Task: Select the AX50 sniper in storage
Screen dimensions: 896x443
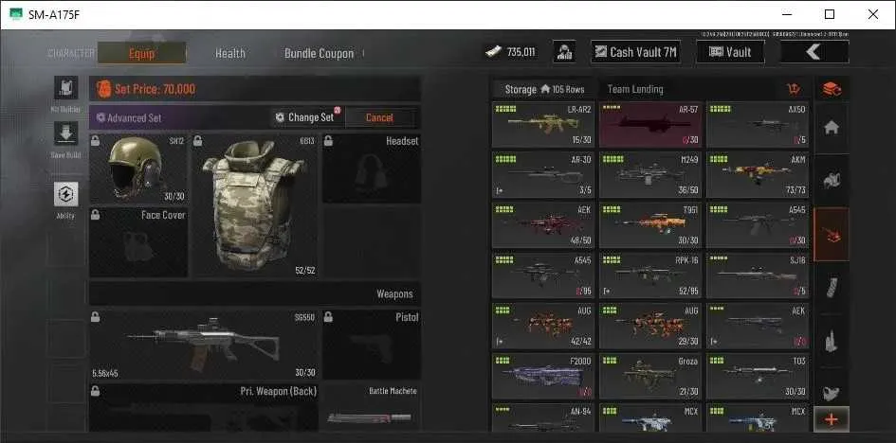Action: coord(758,125)
